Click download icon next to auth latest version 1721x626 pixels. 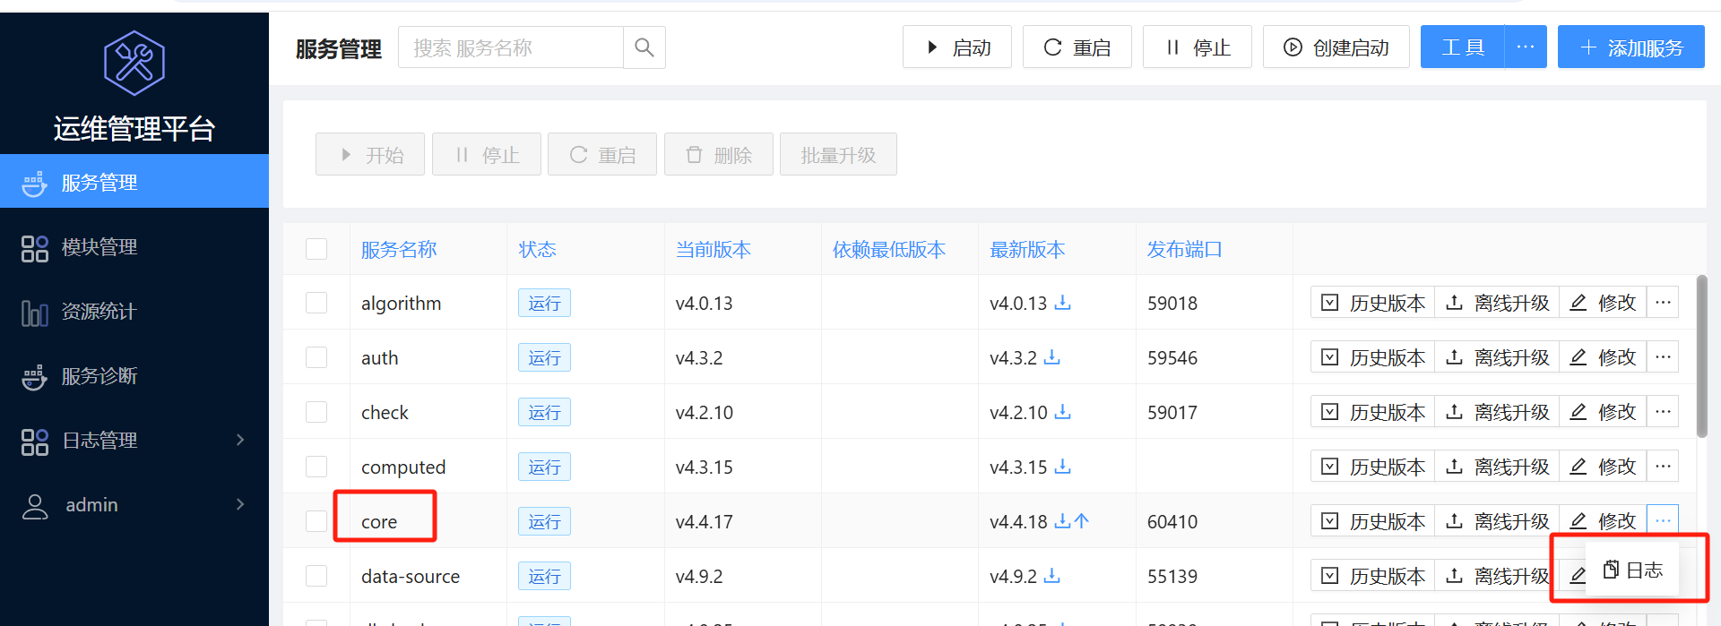pyautogui.click(x=1052, y=357)
